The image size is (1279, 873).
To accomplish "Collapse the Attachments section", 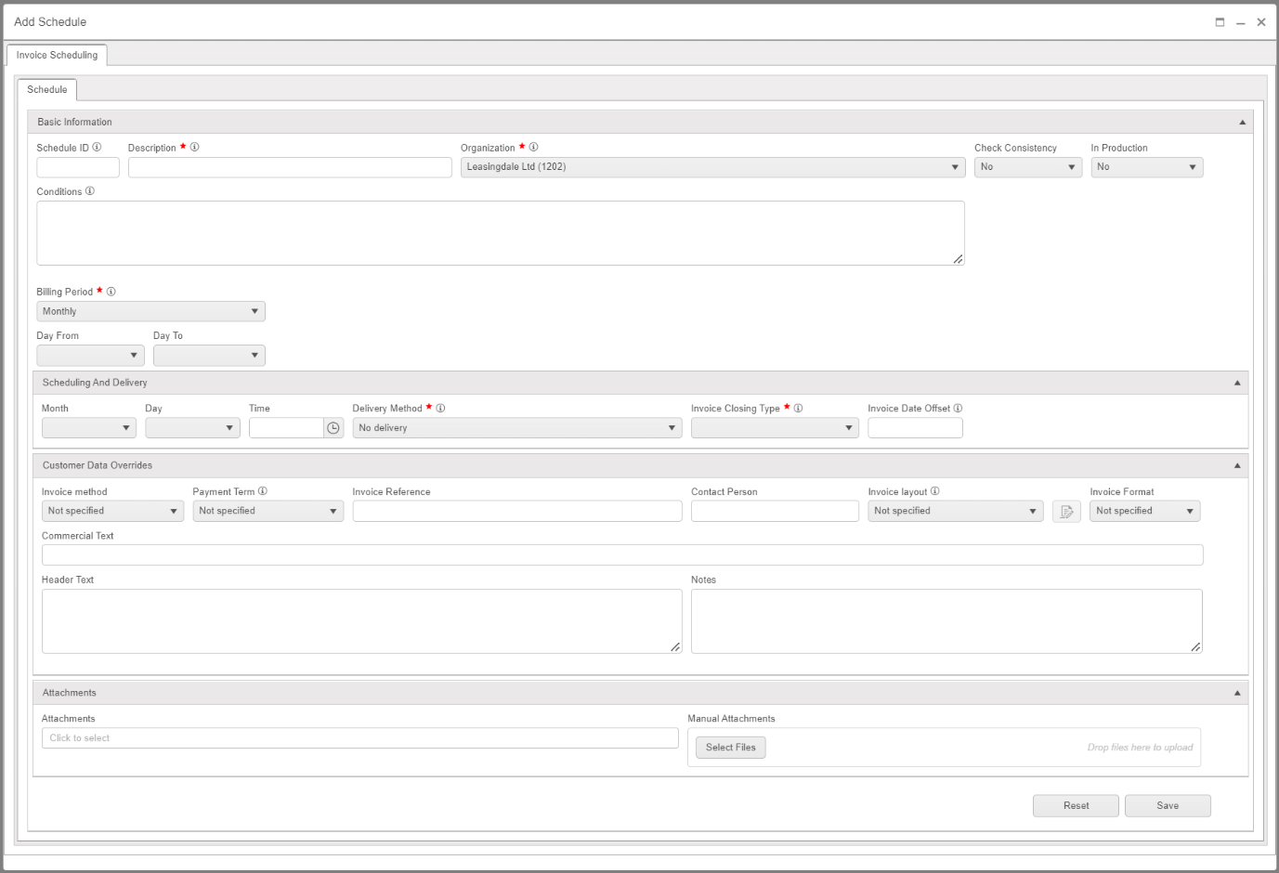I will point(1237,693).
